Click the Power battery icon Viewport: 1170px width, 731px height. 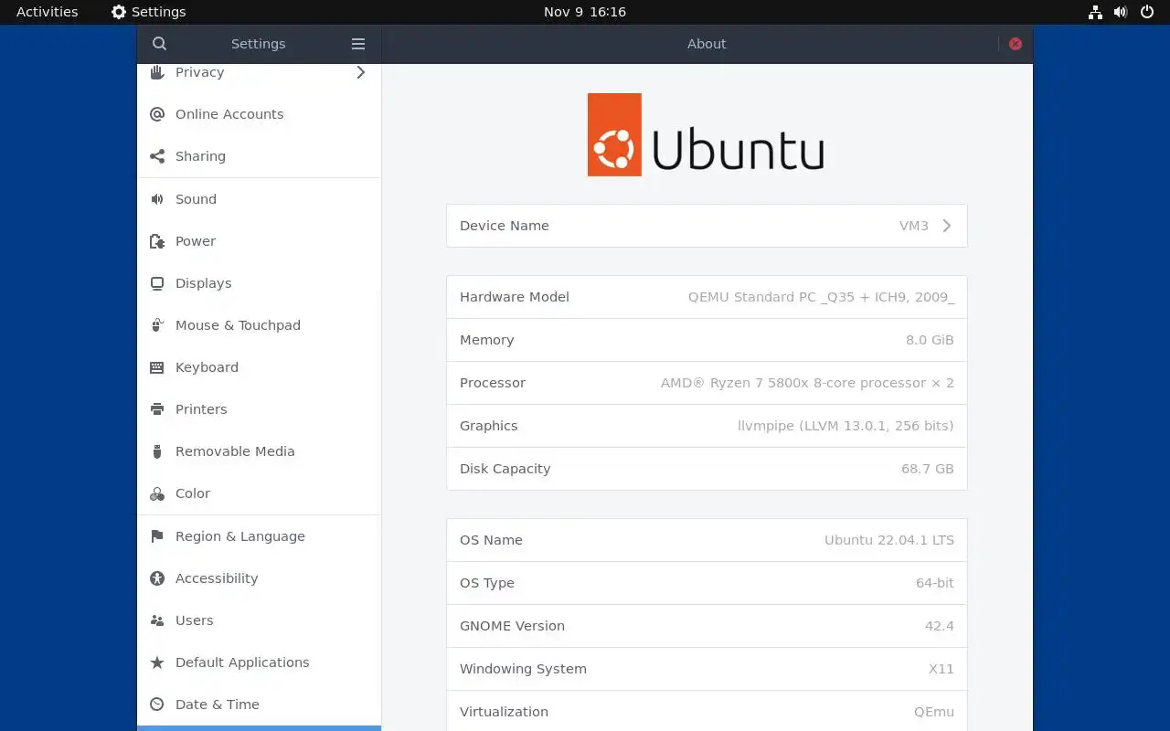click(157, 241)
